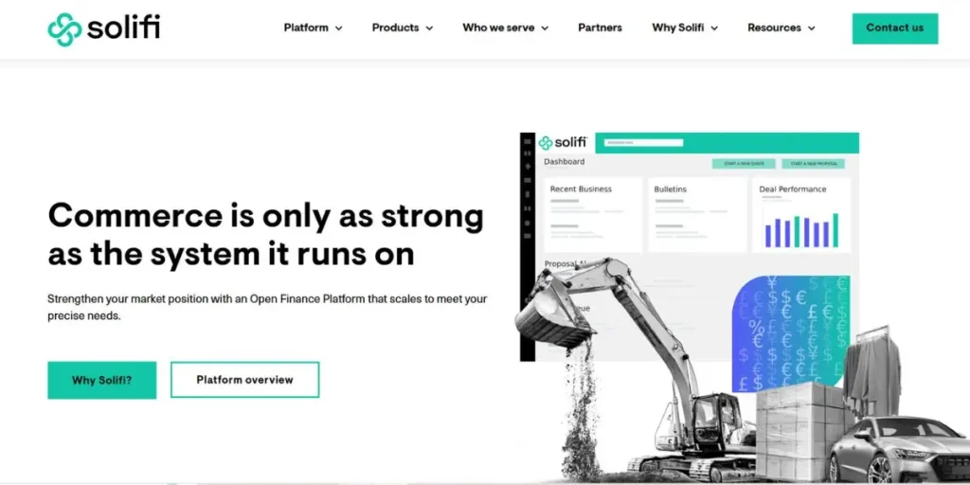The image size is (970, 485).
Task: Expand the Products dropdown chevron
Action: click(429, 28)
